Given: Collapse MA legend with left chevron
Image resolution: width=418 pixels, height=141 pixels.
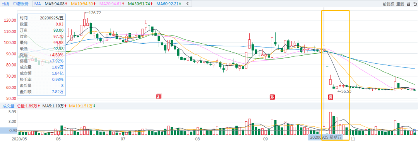Looking at the screenshot, I should pyautogui.click(x=187, y=4).
